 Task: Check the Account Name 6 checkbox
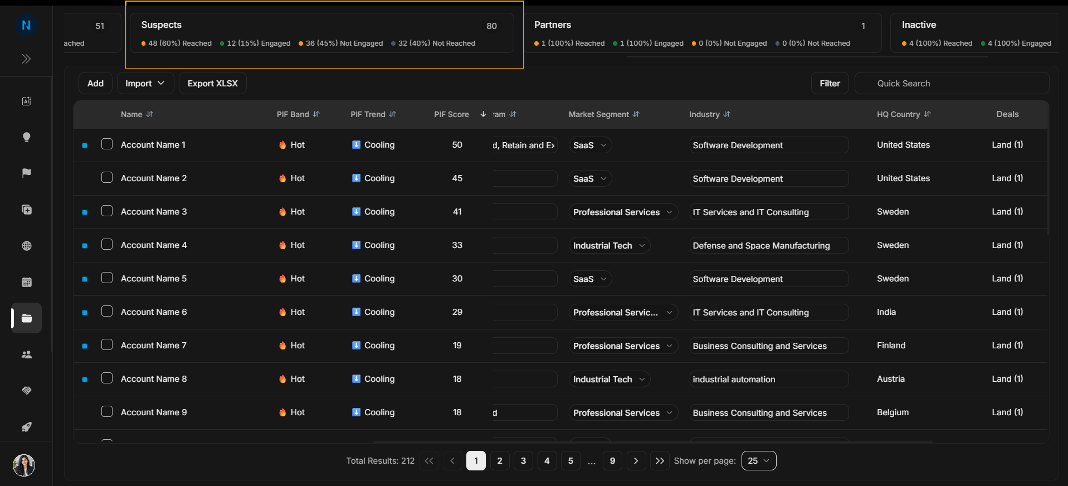coord(107,312)
